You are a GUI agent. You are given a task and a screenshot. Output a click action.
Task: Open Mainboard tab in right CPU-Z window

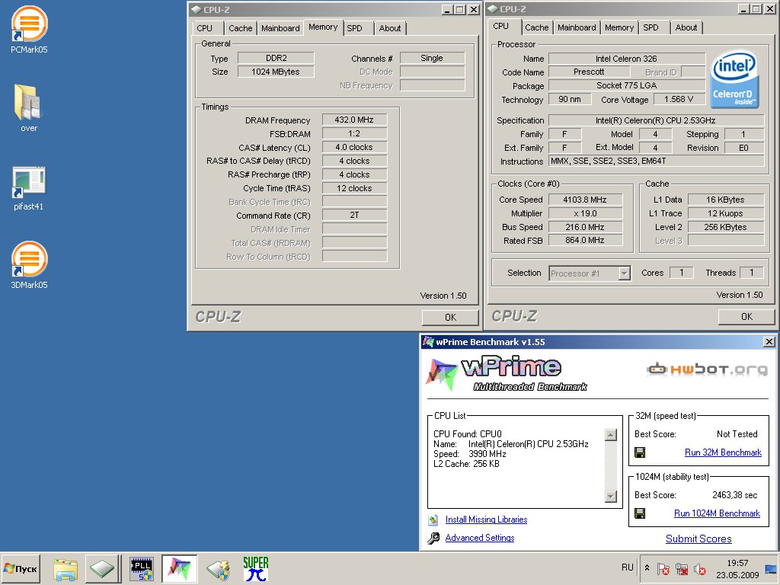(577, 28)
